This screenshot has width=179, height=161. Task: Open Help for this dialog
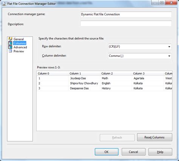click(x=160, y=152)
